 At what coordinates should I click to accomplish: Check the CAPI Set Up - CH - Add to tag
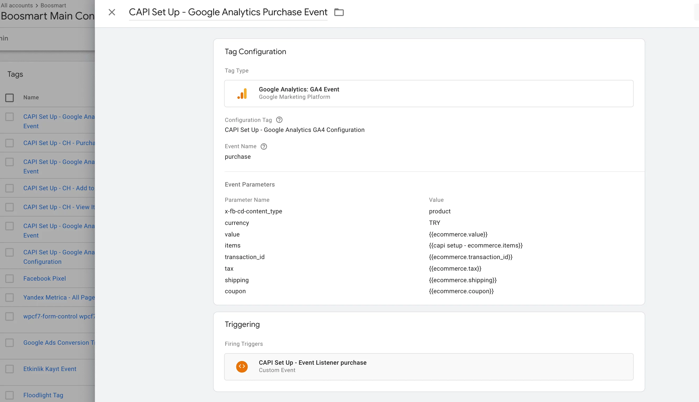point(10,188)
